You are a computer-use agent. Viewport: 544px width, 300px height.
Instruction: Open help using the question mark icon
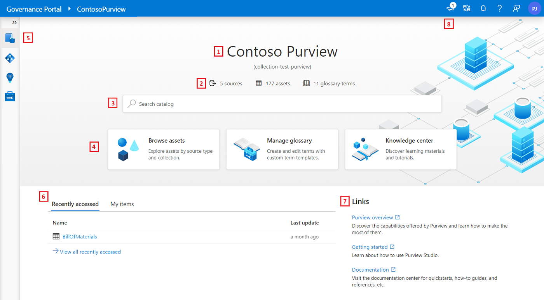point(499,8)
